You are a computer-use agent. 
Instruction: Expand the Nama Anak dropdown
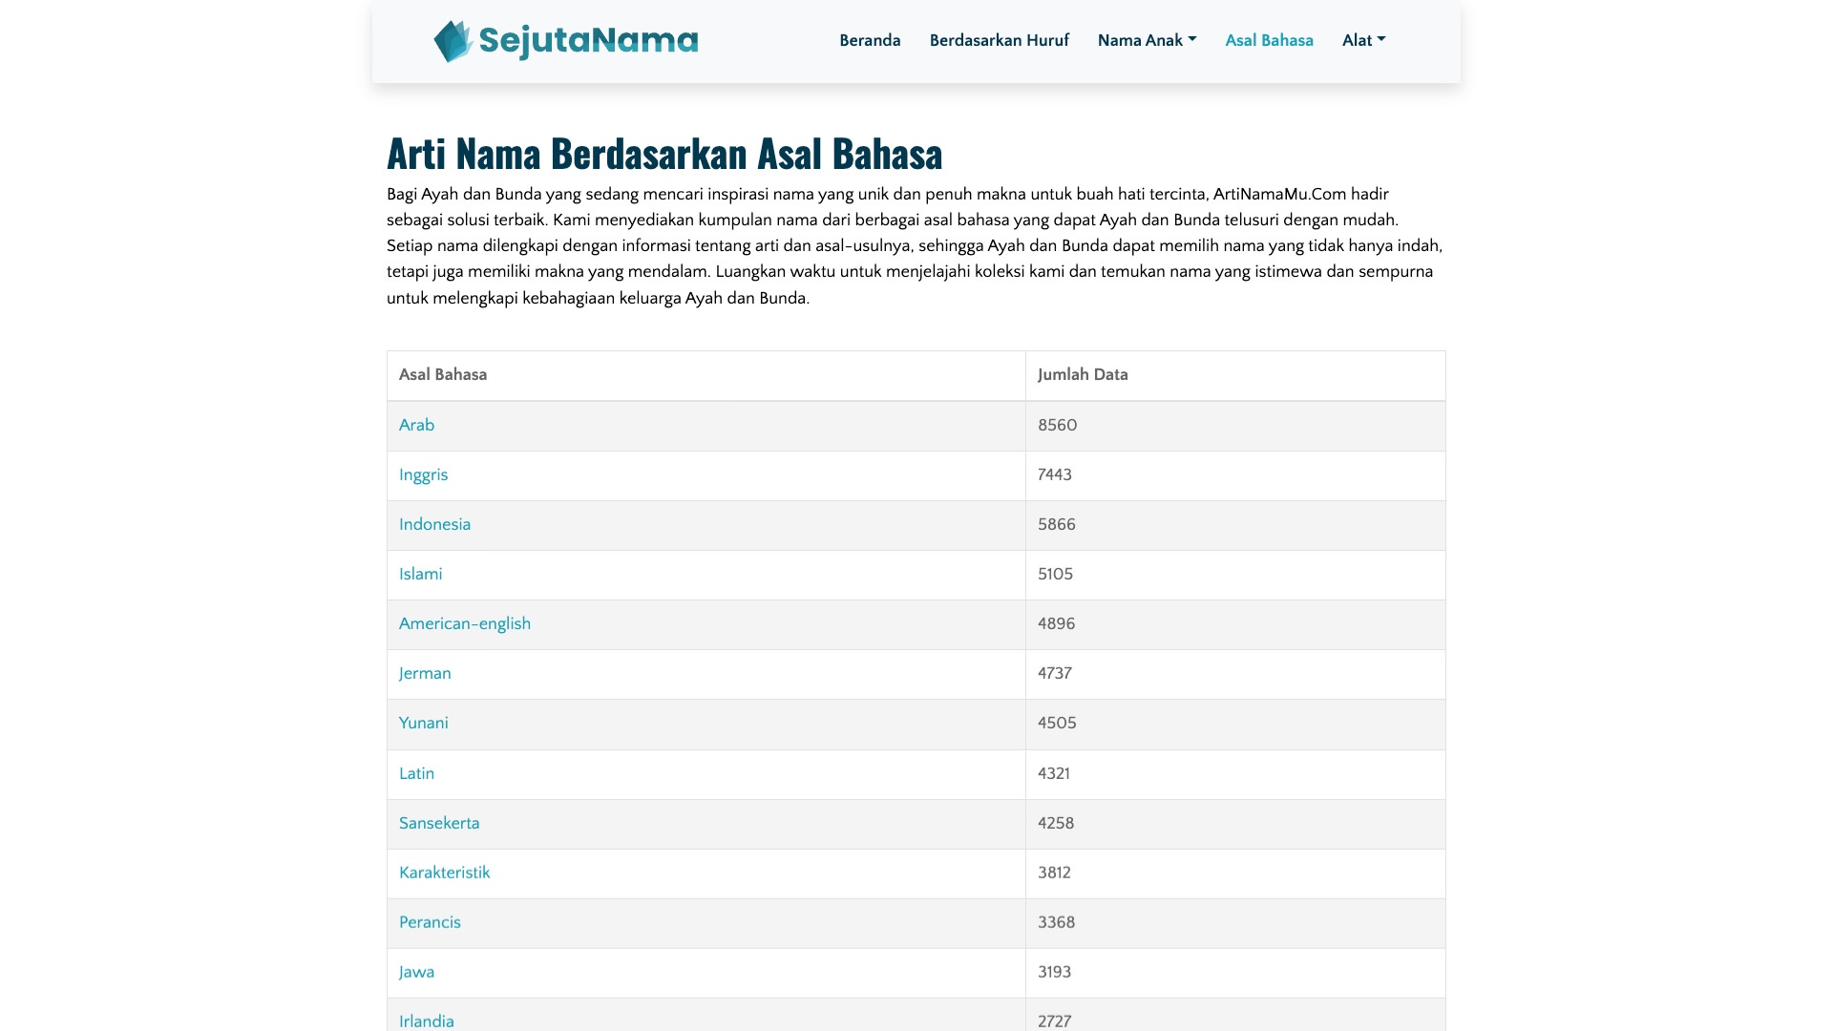(x=1147, y=40)
